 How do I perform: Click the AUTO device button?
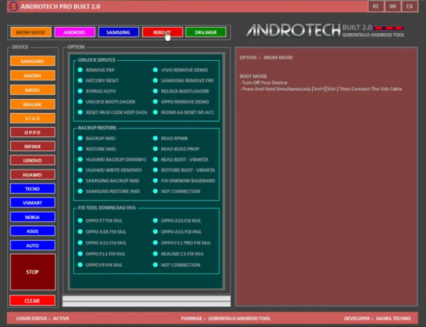tap(32, 246)
